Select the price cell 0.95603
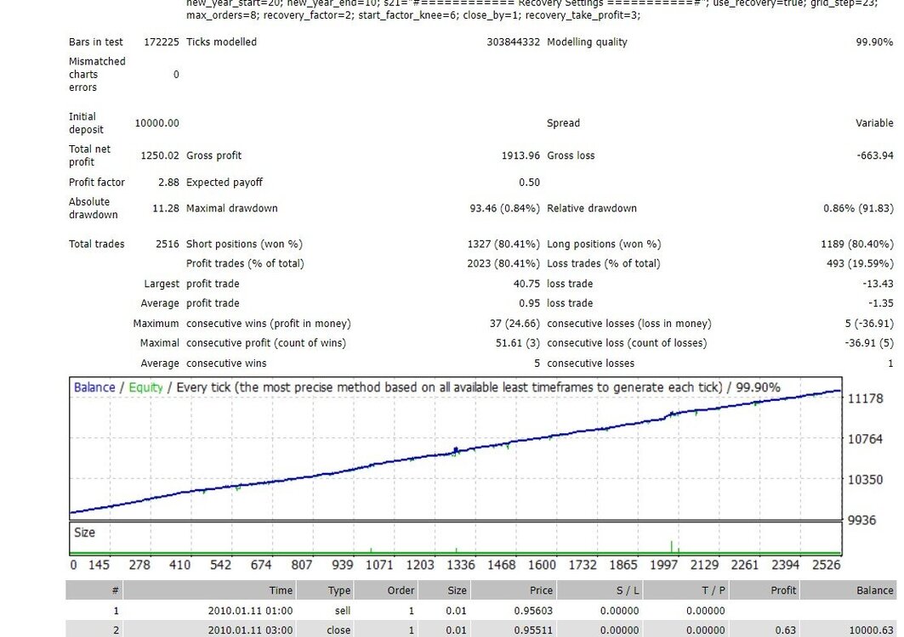Viewport: 904px width, 637px height. click(x=533, y=611)
